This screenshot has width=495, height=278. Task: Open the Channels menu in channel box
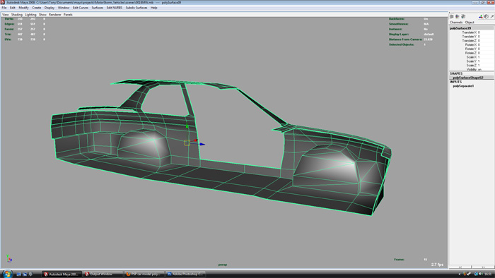coord(456,23)
